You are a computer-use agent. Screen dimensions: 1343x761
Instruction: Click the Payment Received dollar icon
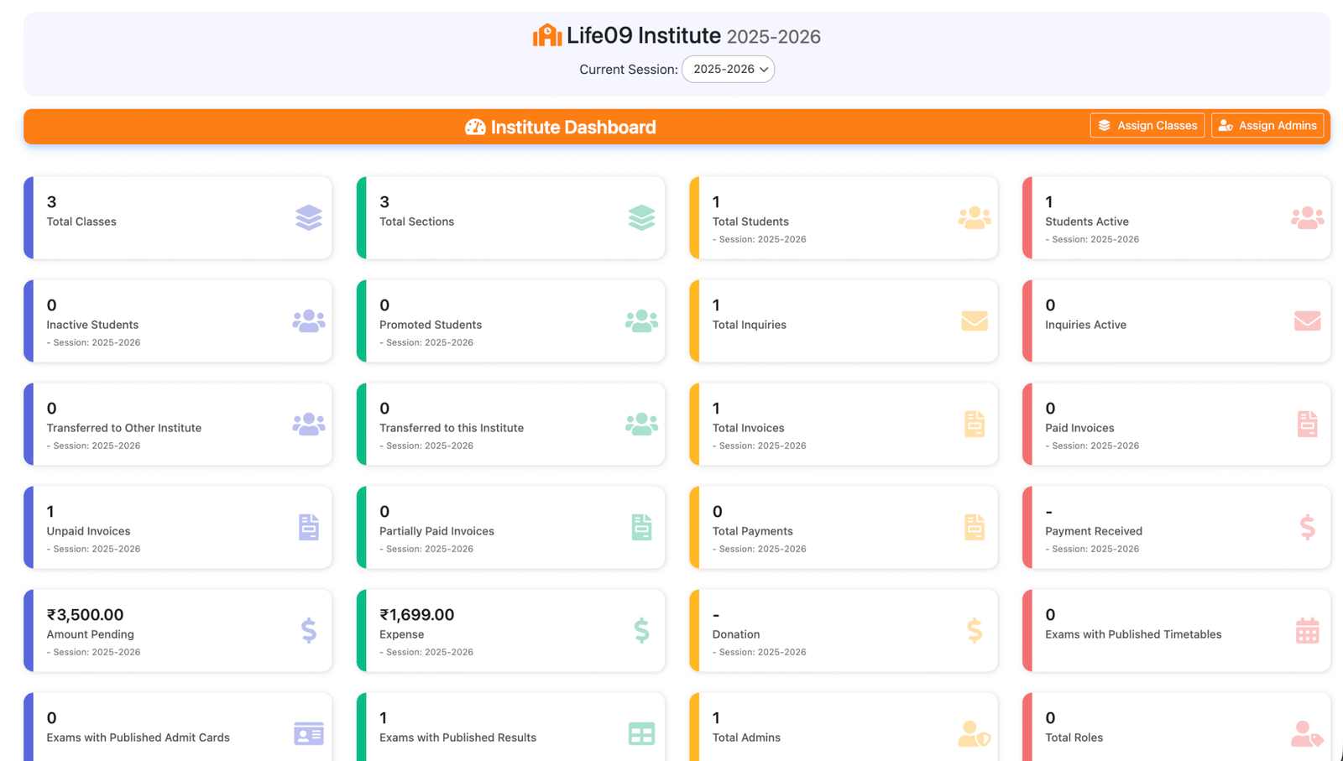[x=1307, y=528]
